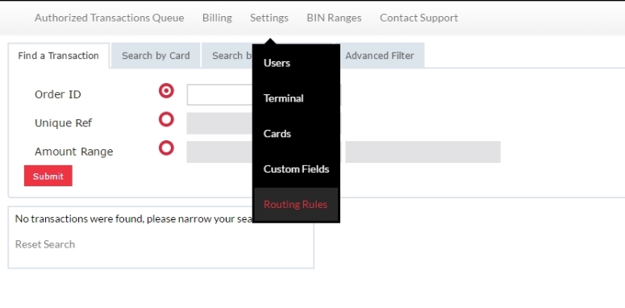The width and height of the screenshot is (625, 308).
Task: Click the second Amount Range field
Action: [x=423, y=152]
